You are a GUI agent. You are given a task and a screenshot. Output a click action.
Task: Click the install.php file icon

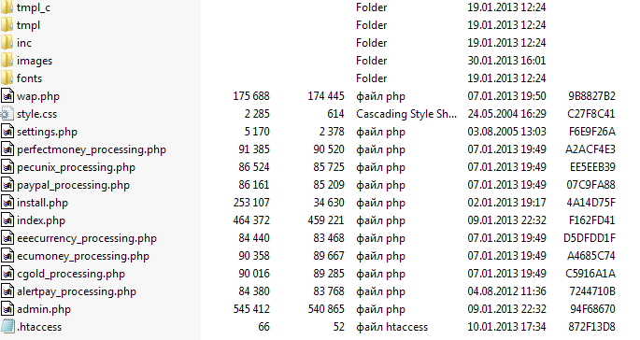point(7,203)
